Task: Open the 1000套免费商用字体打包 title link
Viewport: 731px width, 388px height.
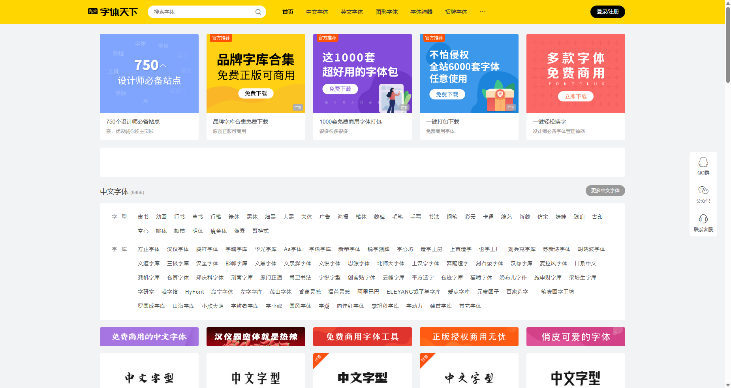Action: pos(351,122)
